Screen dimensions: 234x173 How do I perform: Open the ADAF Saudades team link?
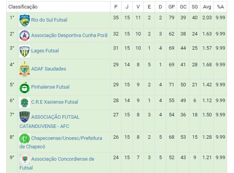point(48,69)
